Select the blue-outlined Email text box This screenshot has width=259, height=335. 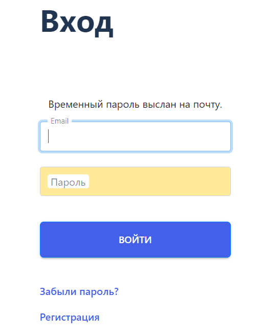pyautogui.click(x=135, y=136)
